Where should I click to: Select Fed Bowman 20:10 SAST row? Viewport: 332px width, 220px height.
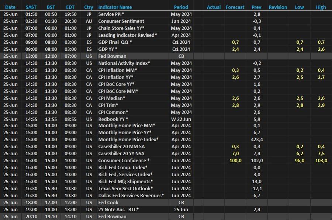pyautogui.click(x=166, y=216)
